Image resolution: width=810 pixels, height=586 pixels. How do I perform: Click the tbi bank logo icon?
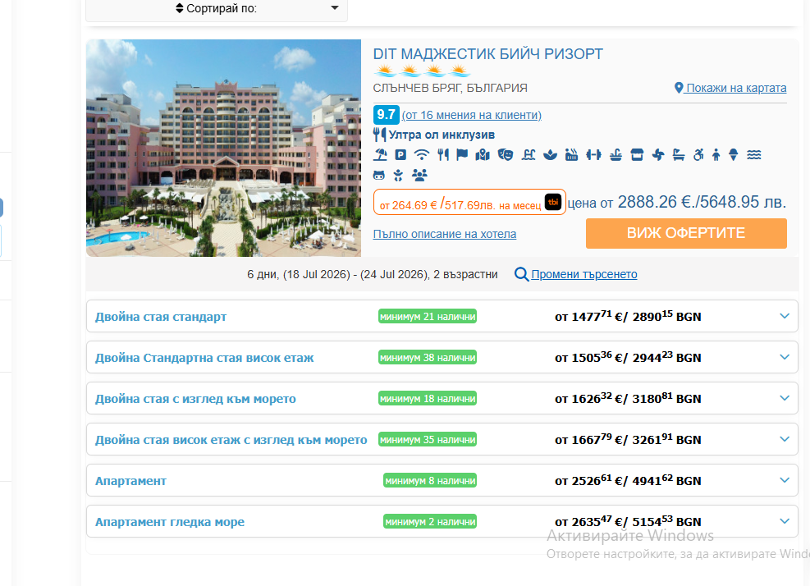click(x=553, y=202)
